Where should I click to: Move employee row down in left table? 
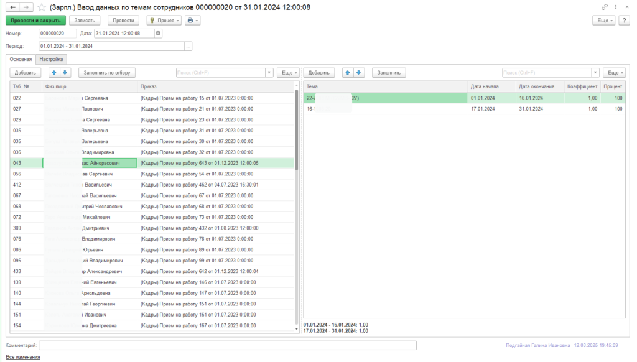click(x=65, y=73)
